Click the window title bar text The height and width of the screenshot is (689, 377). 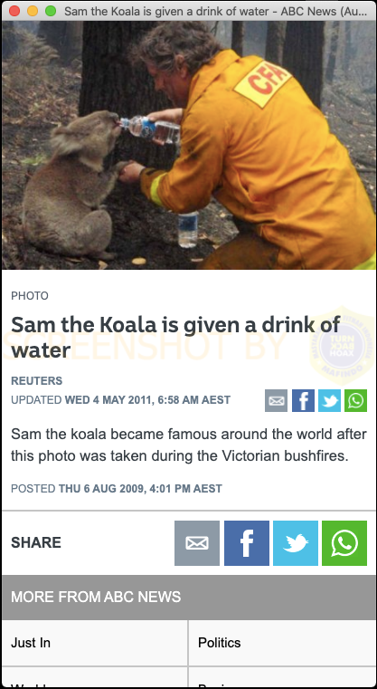pos(215,11)
